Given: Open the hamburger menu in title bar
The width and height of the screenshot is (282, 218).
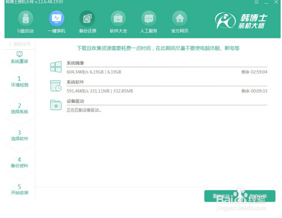Looking at the screenshot, I should [x=257, y=2].
